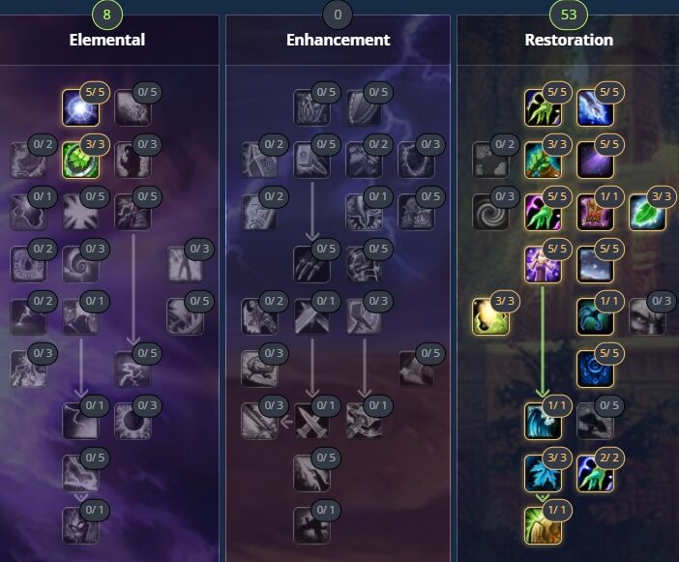679x562 pixels.
Task: Select the Improved Chain Heal 2/2 talent
Action: (x=596, y=474)
